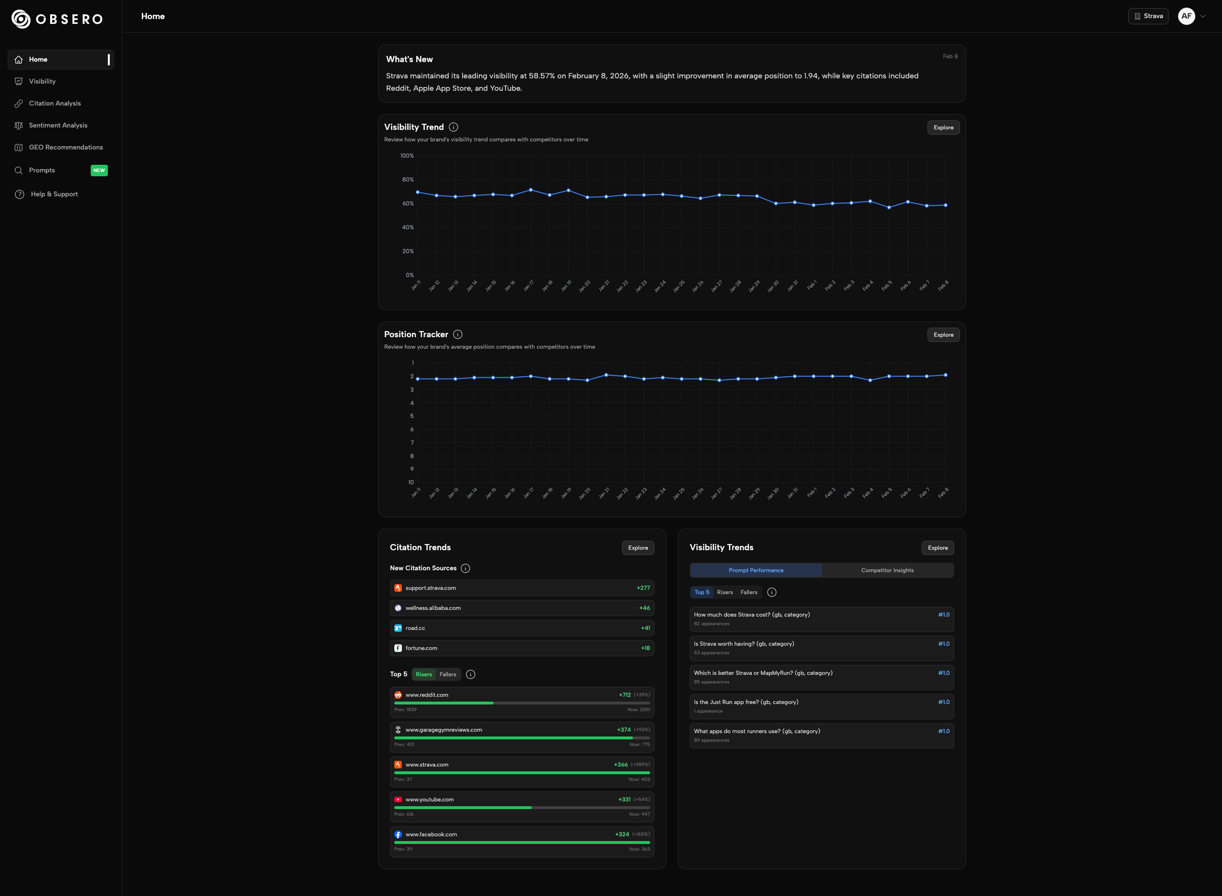This screenshot has width=1222, height=896.
Task: Select the Sentiment Analysis sidebar icon
Action: coord(19,125)
